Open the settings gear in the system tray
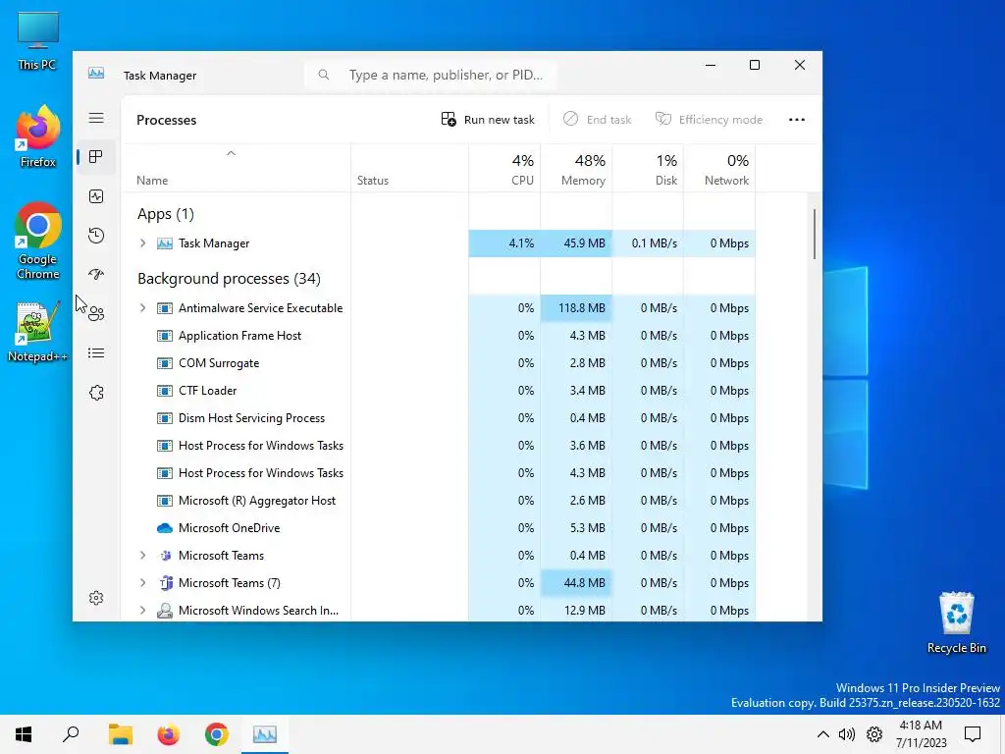 (x=874, y=734)
